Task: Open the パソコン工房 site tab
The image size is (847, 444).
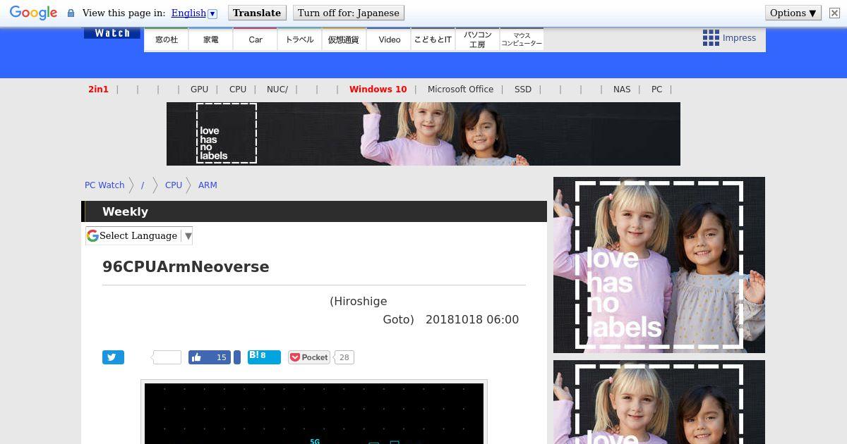Action: (x=477, y=39)
